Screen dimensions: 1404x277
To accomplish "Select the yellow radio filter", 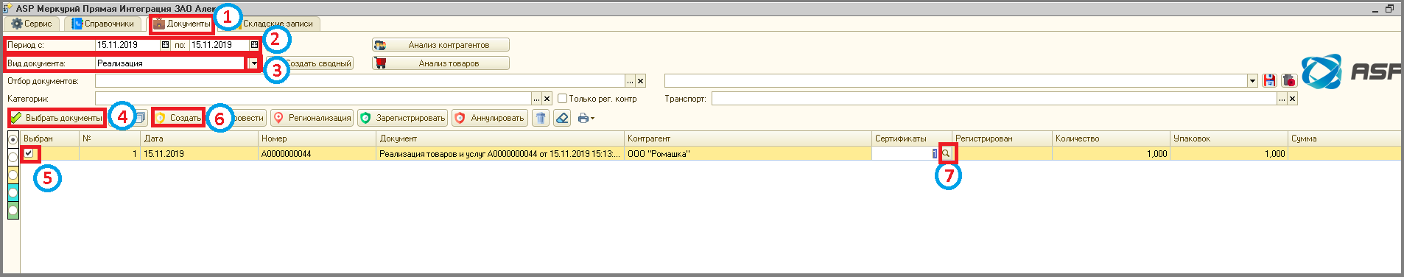I will (13, 175).
